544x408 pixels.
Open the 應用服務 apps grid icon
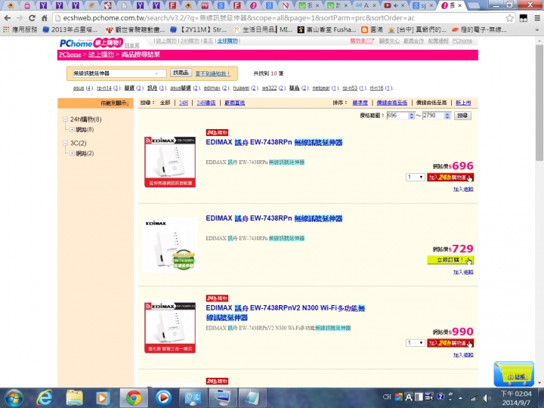6,29
